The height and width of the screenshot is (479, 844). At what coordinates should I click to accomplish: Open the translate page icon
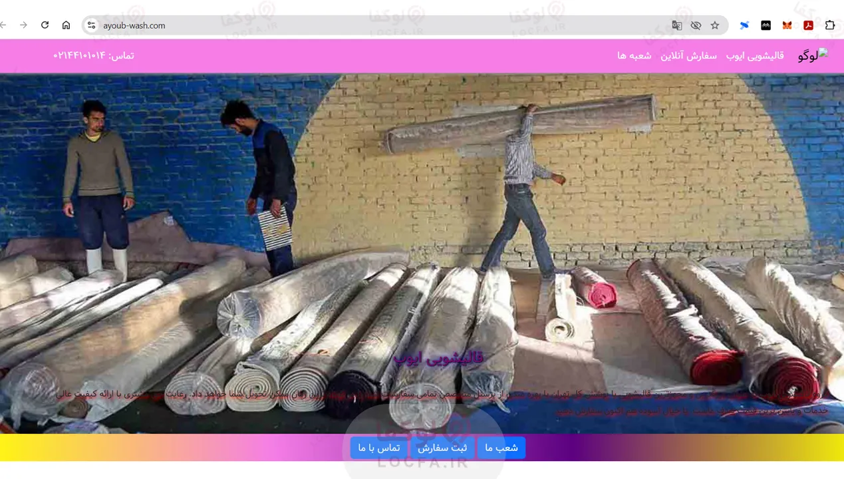[x=677, y=25]
